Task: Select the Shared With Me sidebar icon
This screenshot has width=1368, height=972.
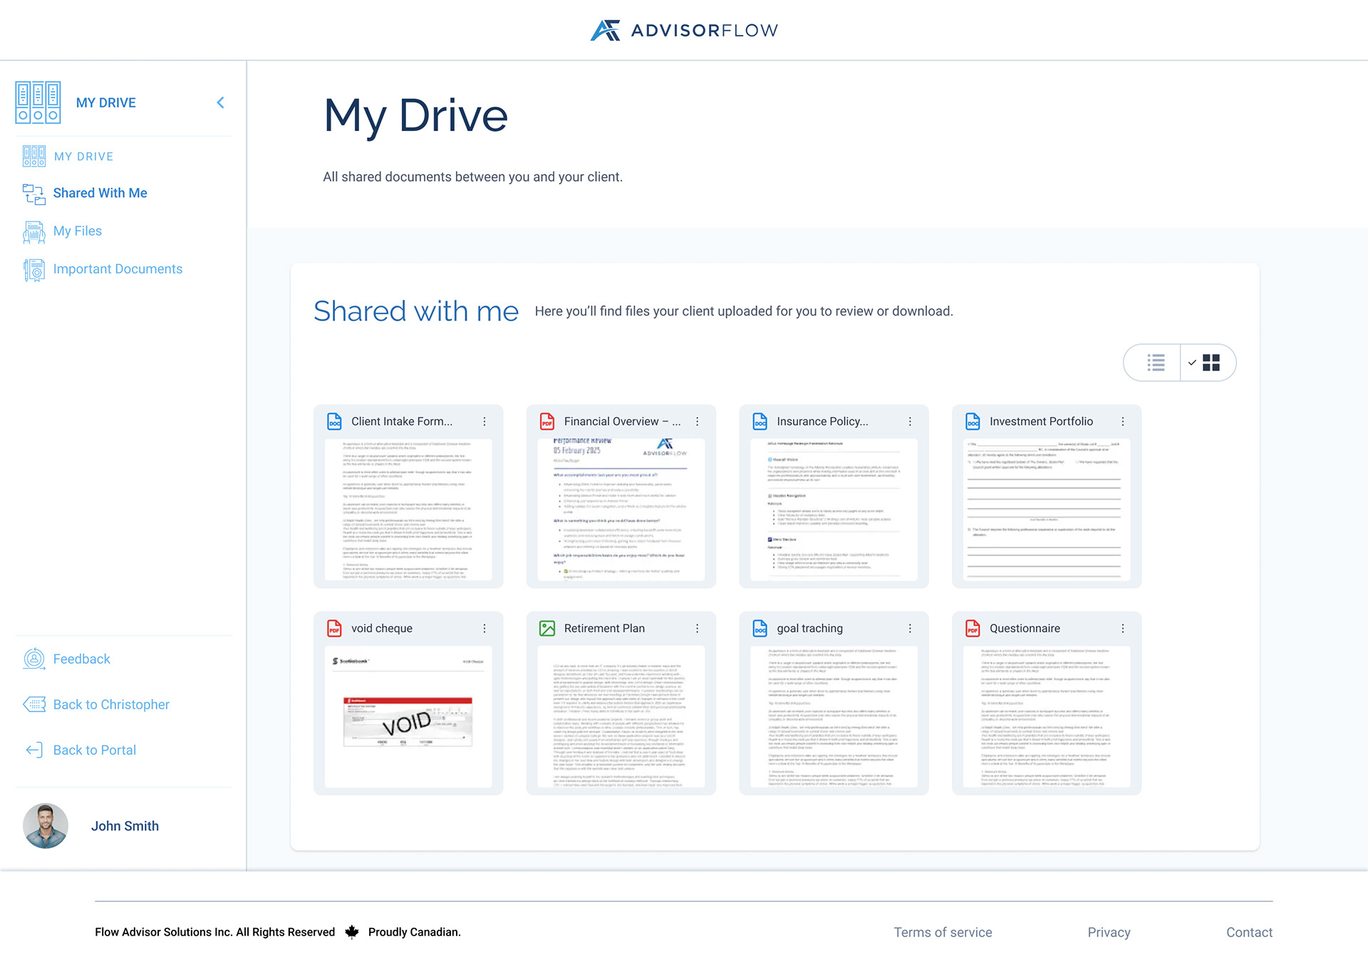Action: tap(33, 194)
